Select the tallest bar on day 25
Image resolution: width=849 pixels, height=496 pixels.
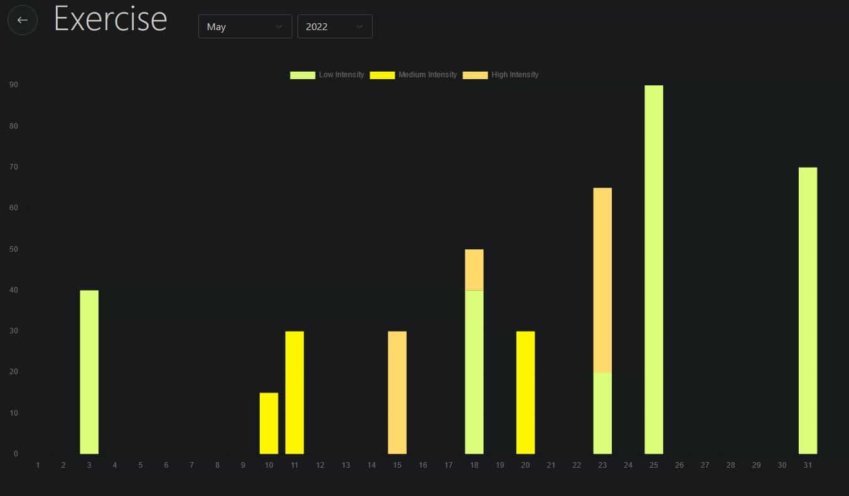point(654,269)
